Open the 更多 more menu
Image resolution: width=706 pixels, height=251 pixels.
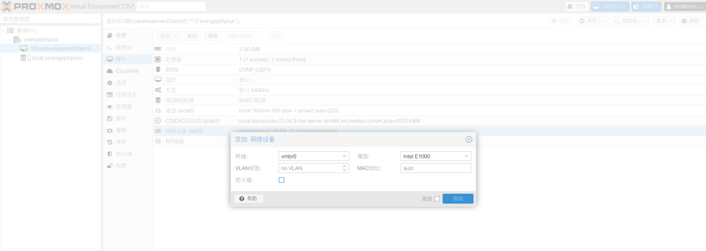(664, 21)
